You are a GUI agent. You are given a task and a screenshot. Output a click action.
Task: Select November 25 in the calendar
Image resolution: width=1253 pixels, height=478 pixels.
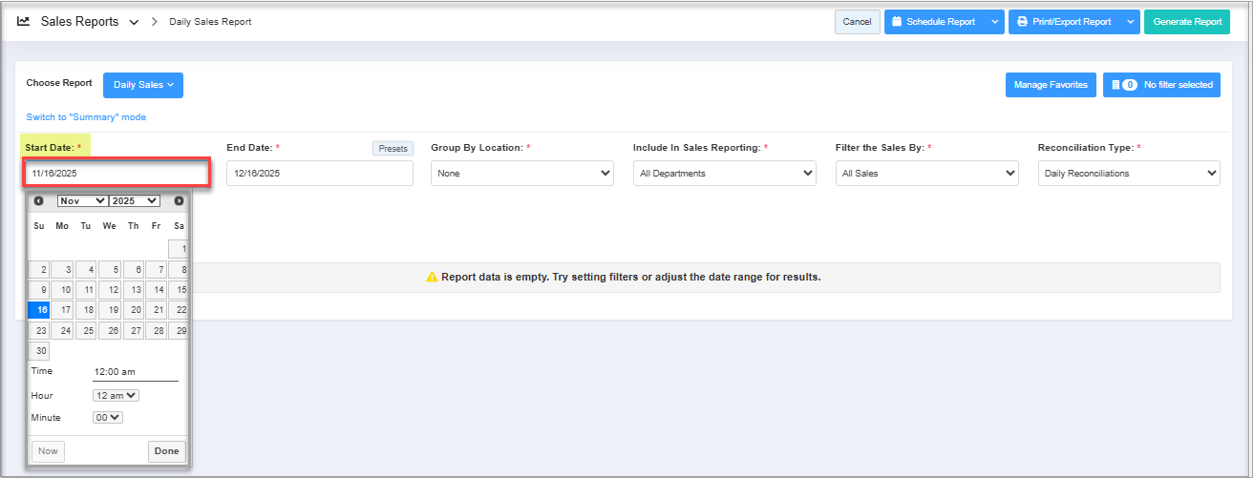[86, 331]
